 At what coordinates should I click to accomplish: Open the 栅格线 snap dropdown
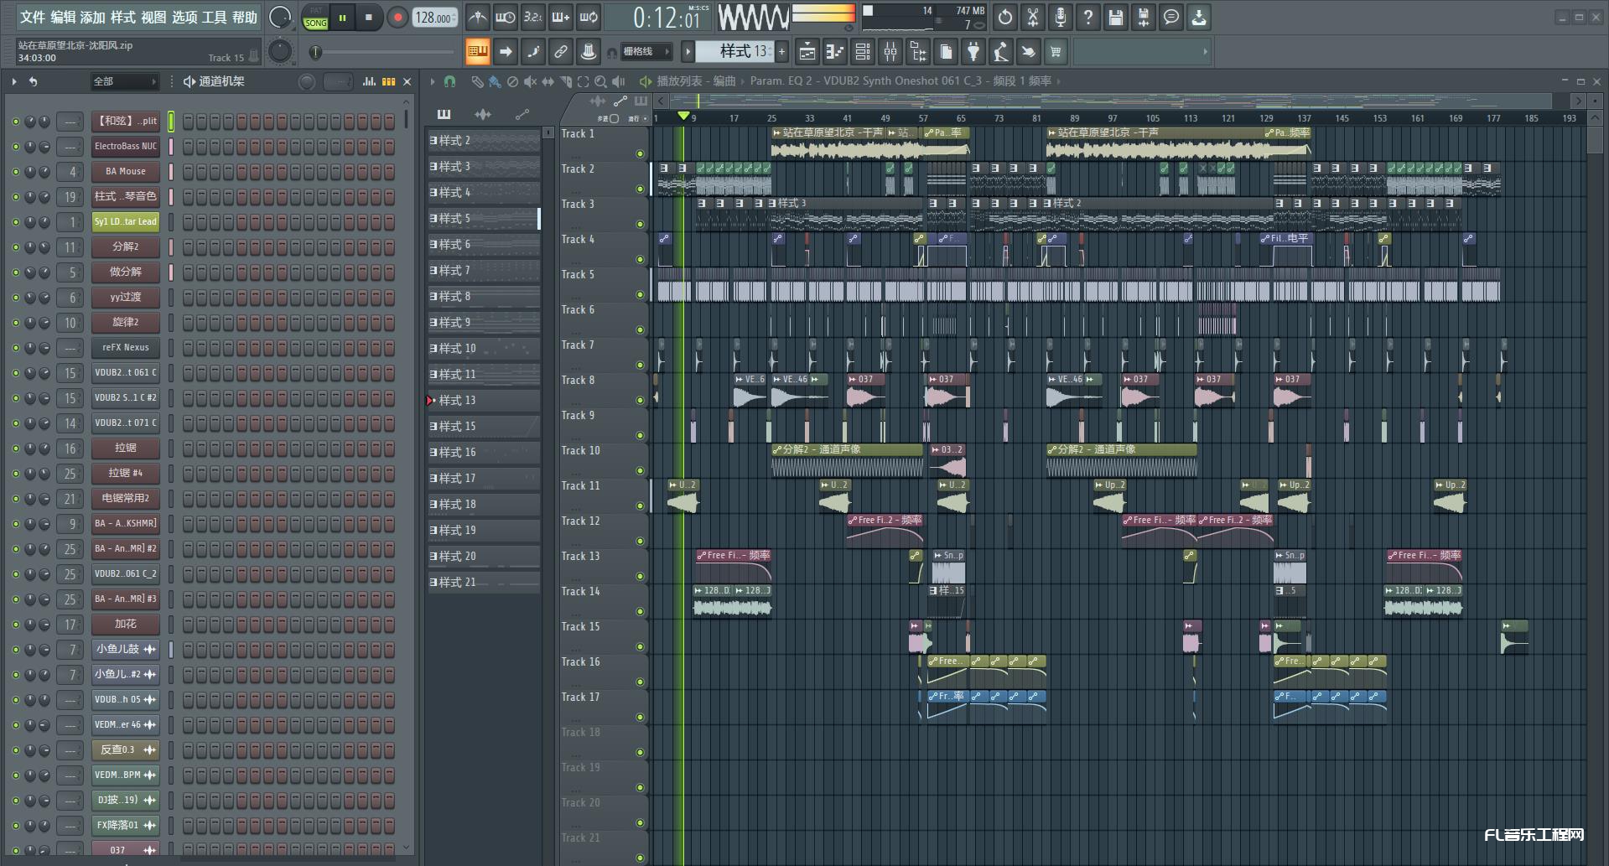[646, 52]
